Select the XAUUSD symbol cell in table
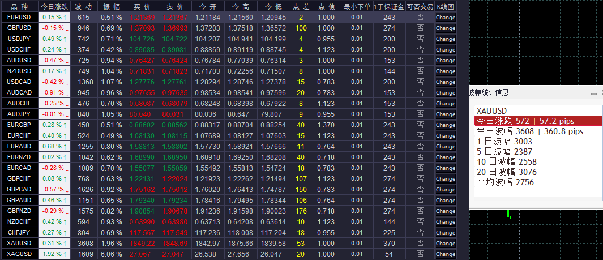603x260 pixels. tap(19, 244)
